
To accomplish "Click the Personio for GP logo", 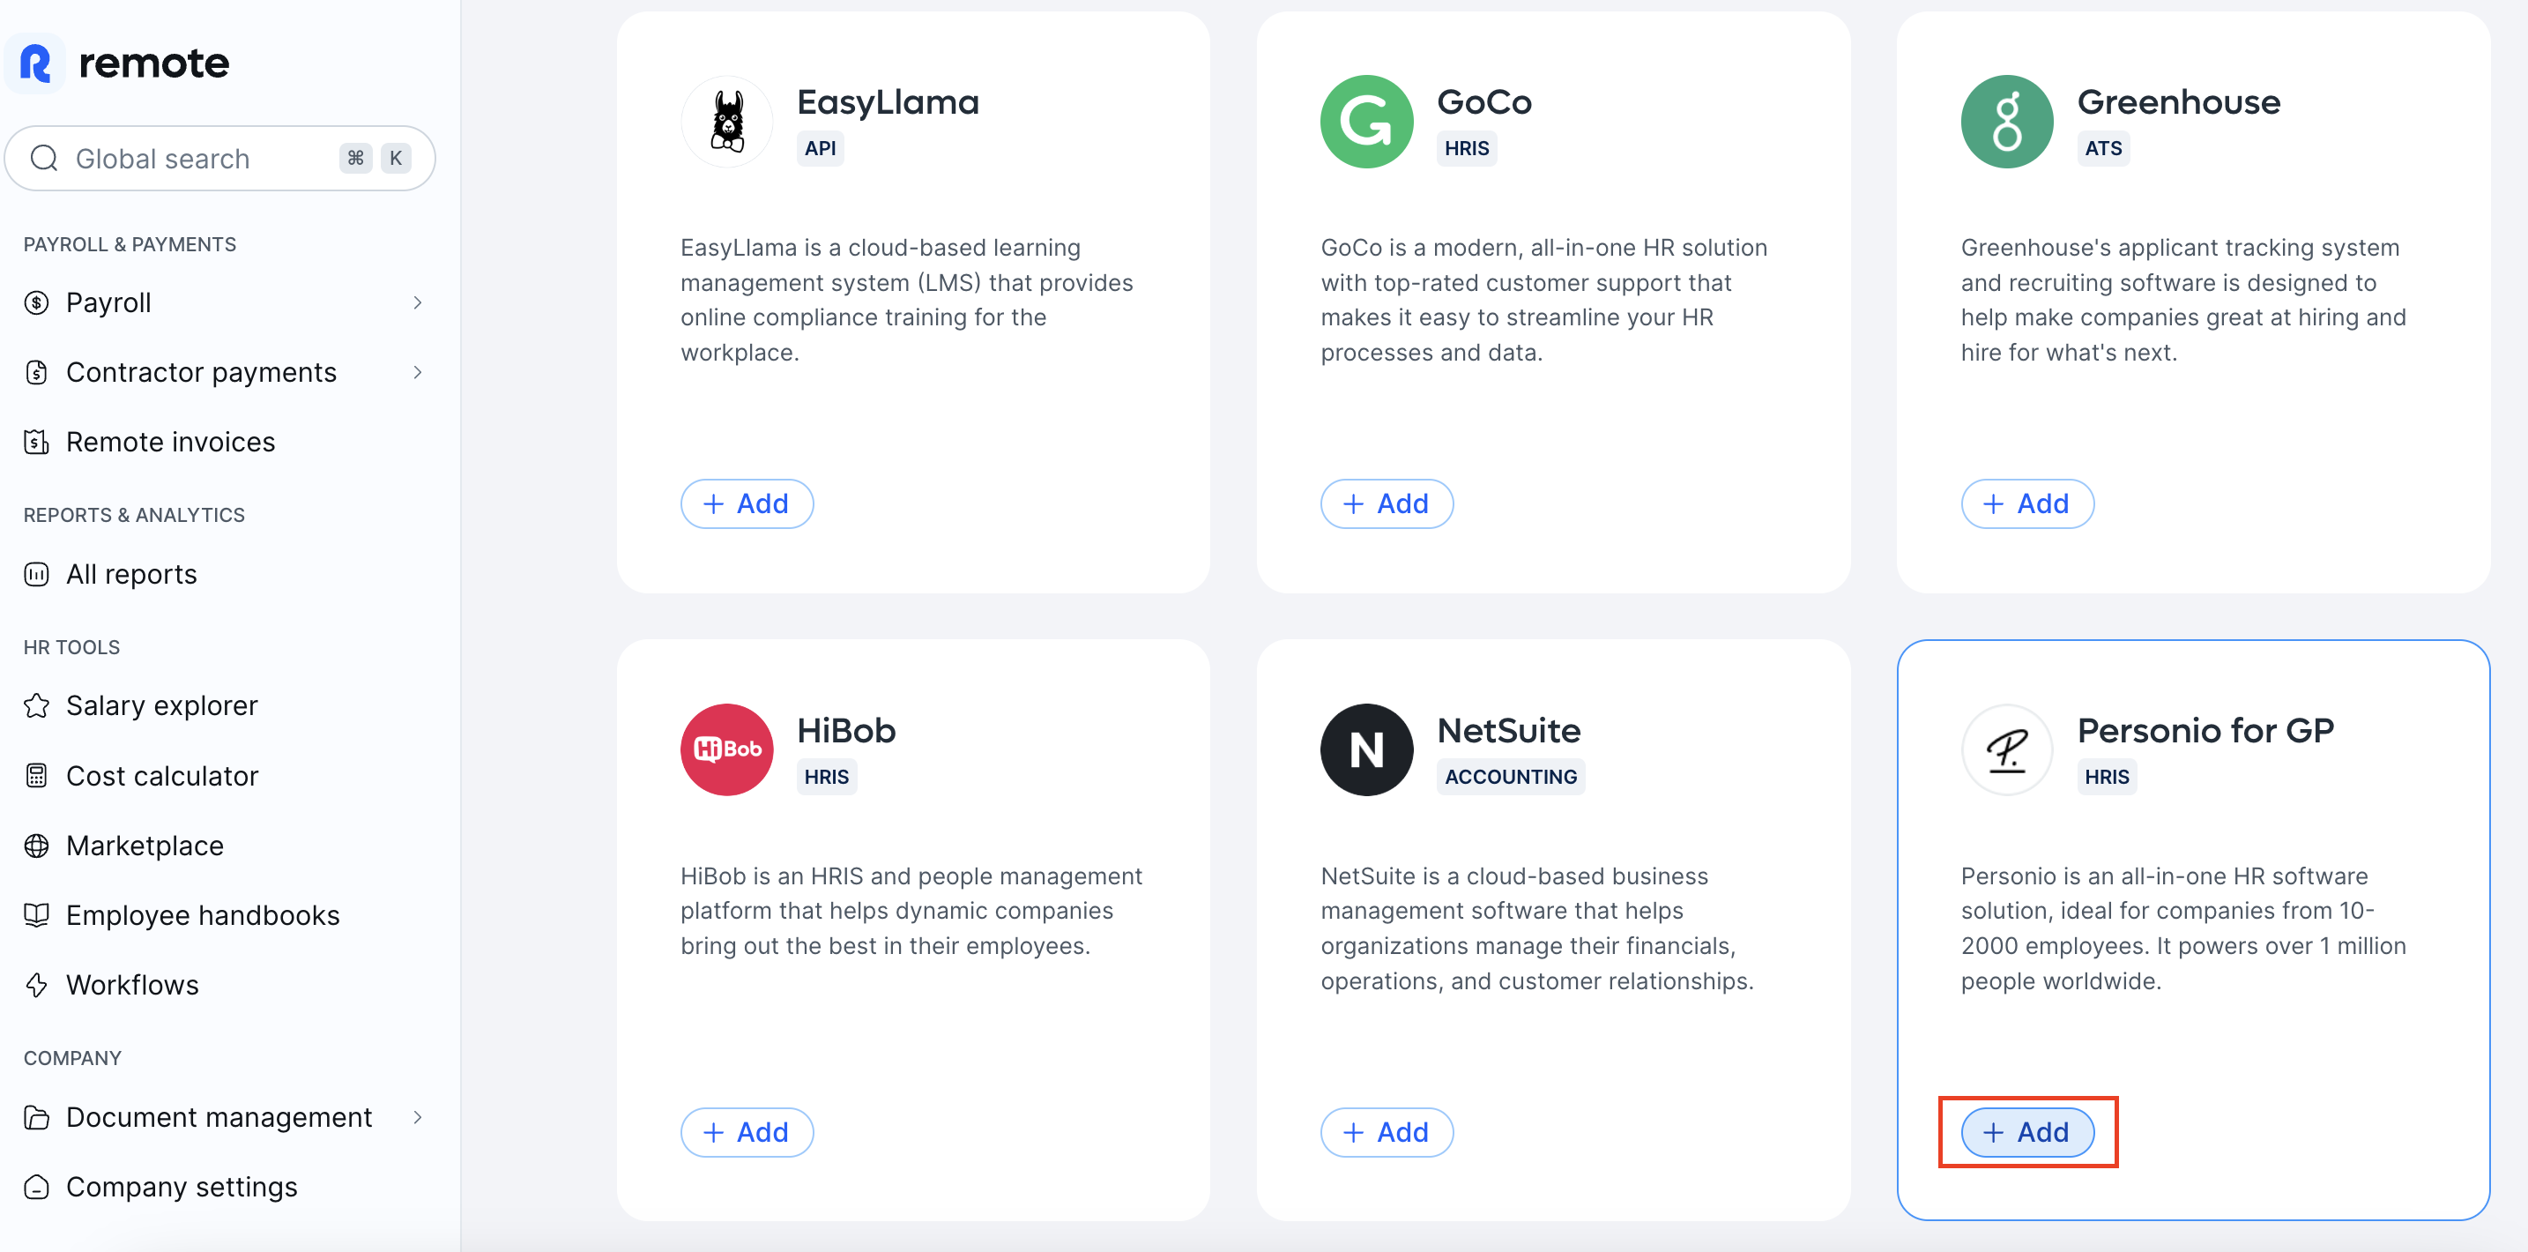I will 2006,750.
